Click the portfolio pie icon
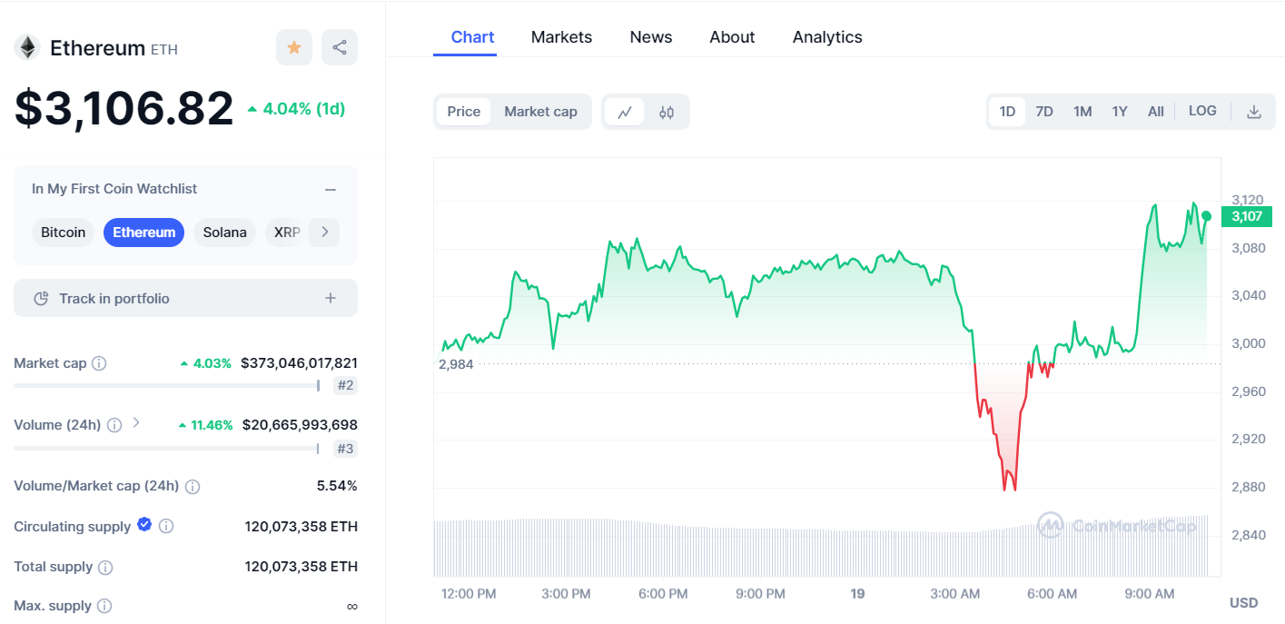 click(x=41, y=299)
